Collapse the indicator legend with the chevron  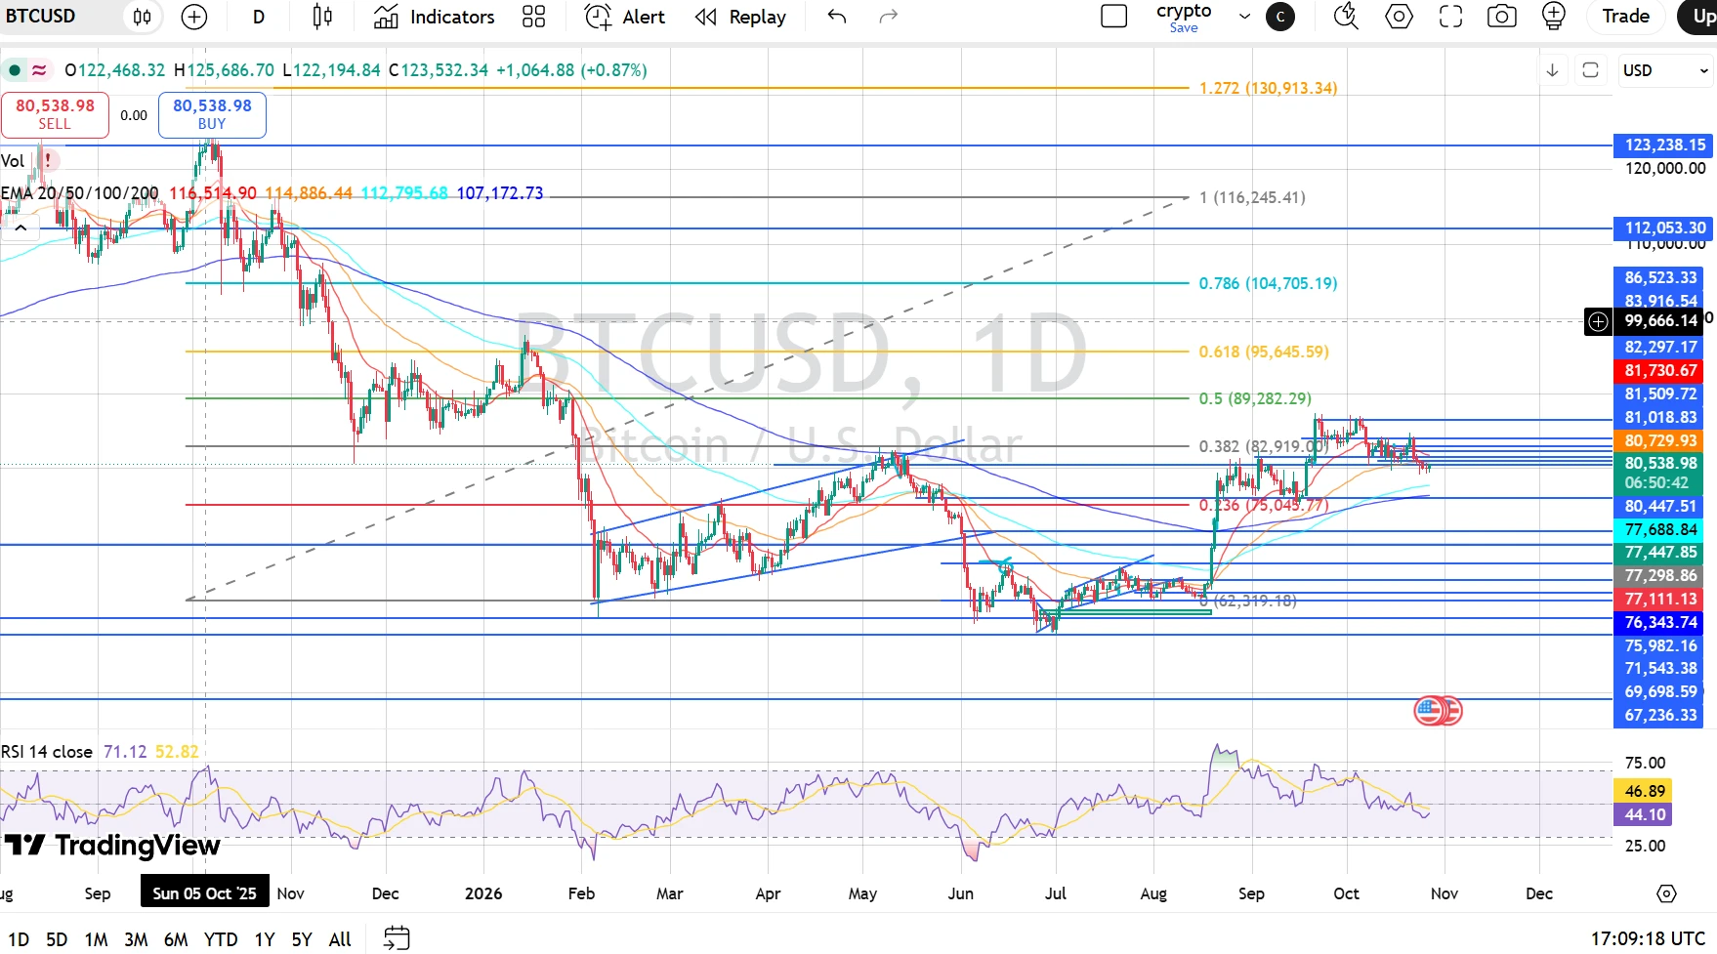[x=21, y=228]
